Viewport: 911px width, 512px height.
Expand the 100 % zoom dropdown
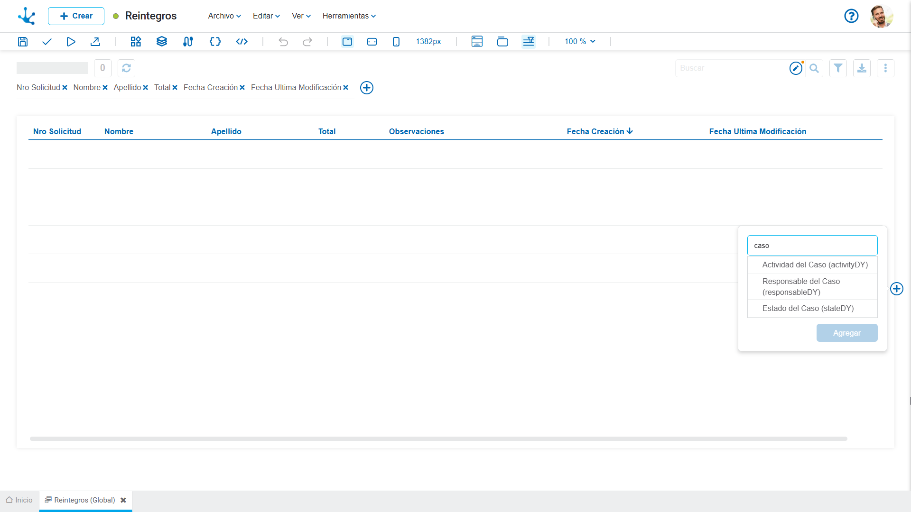click(580, 42)
